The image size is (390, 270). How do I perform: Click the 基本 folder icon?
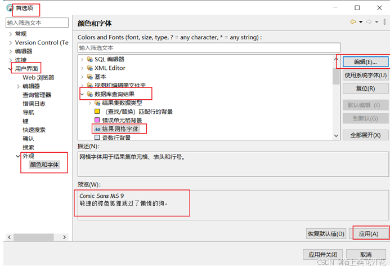90,77
